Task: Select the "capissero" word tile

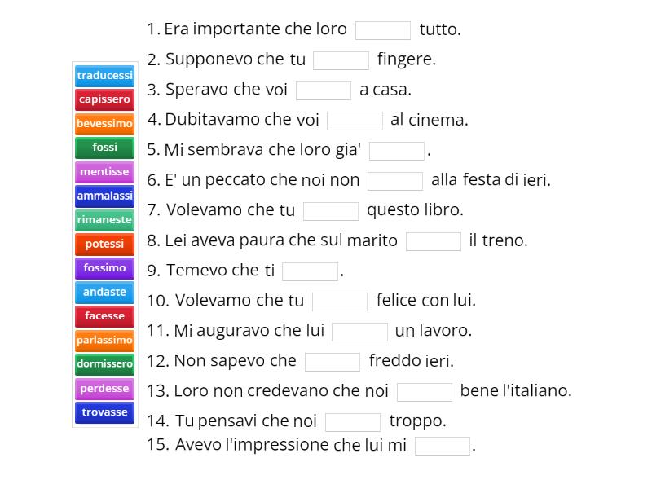Action: 104,99
